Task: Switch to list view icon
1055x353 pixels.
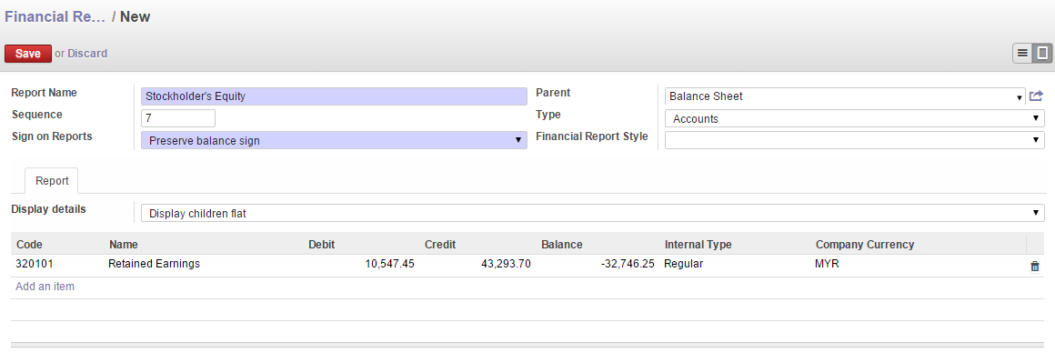Action: pos(1022,53)
